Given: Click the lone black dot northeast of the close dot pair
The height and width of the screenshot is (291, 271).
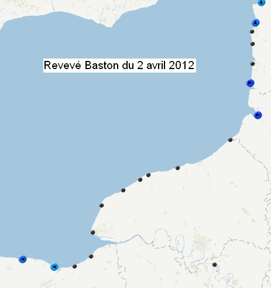Looking at the screenshot, I should pyautogui.click(x=177, y=168).
